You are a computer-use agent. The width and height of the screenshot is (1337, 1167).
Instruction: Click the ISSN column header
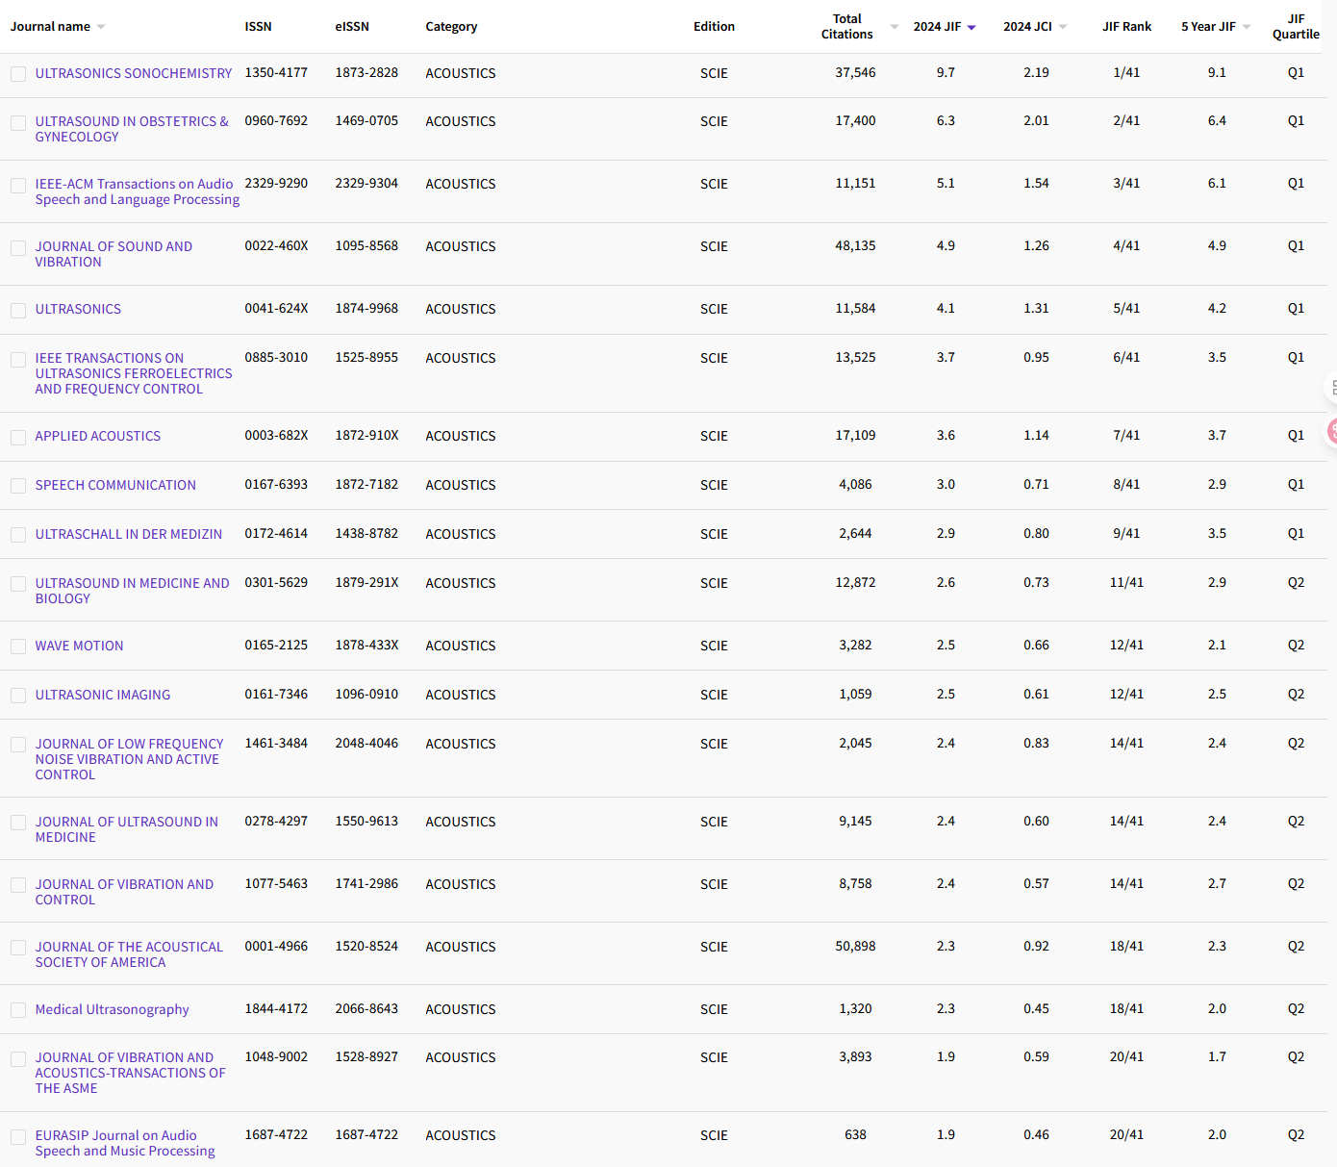[258, 27]
